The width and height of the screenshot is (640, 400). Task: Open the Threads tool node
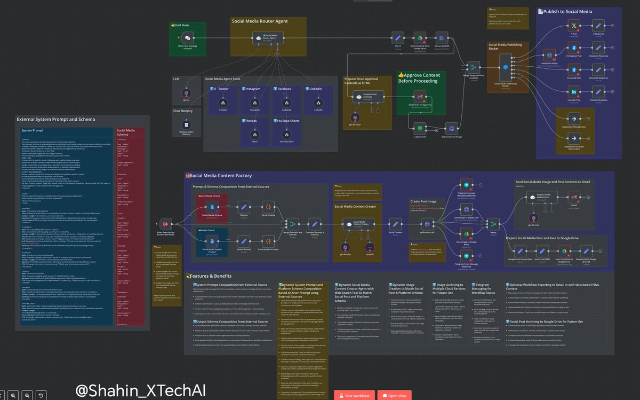pos(255,135)
